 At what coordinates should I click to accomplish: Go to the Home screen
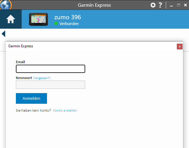(11, 19)
